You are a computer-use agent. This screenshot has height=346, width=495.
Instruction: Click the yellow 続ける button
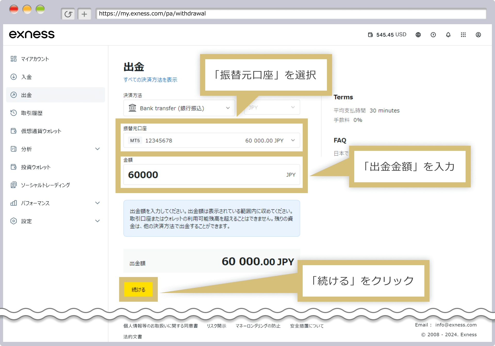tap(138, 290)
